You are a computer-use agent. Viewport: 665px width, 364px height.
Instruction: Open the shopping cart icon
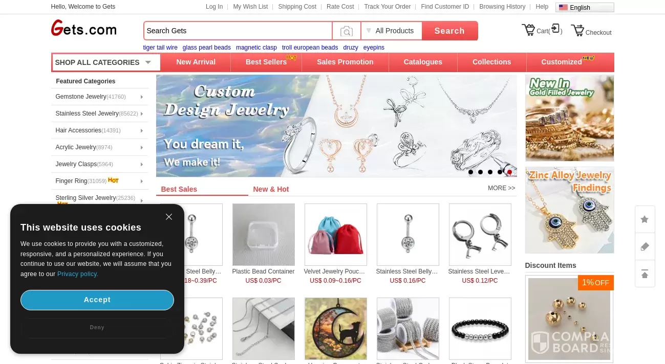tap(528, 30)
